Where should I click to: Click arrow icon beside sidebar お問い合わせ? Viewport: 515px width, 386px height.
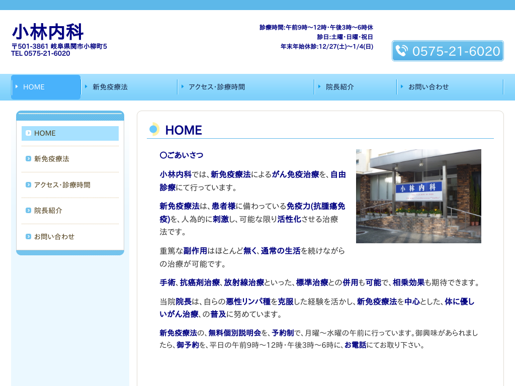click(x=29, y=237)
